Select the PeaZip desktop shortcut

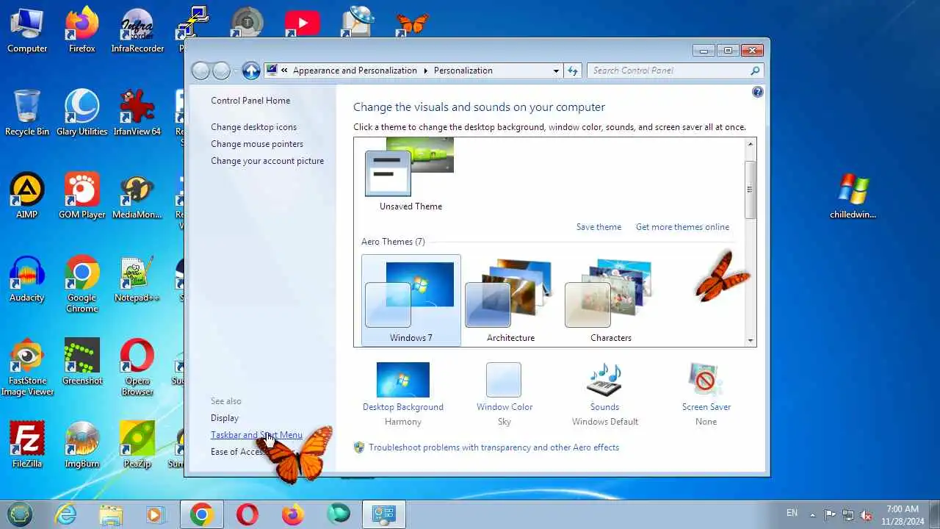[x=137, y=445]
